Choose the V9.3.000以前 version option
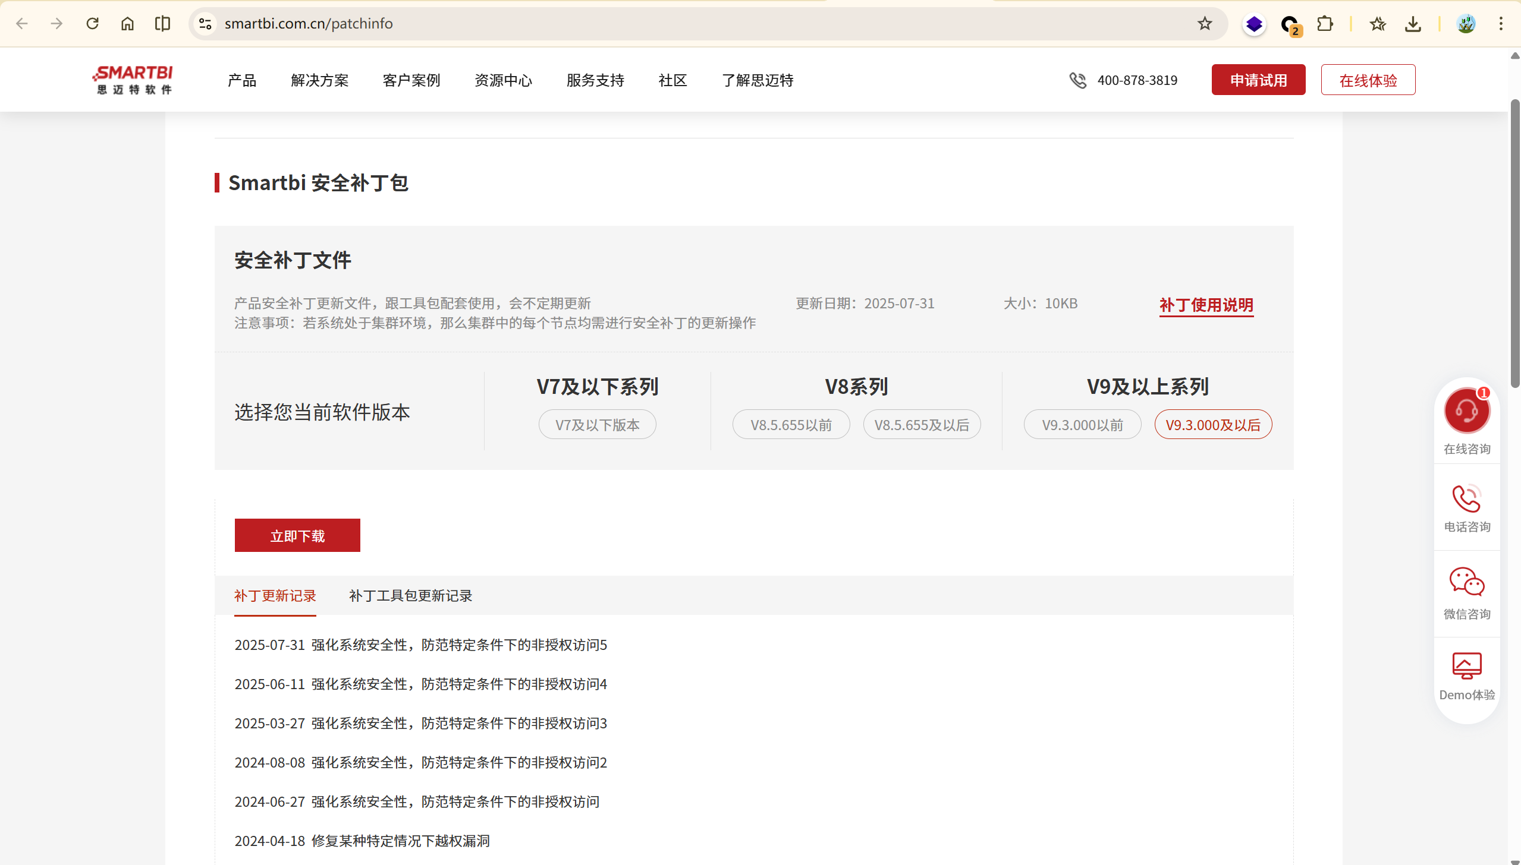 (1082, 425)
